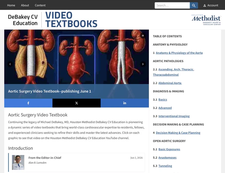Screen dimensions: 225x173
Task: Share on Facebook
Action: pos(28,103)
